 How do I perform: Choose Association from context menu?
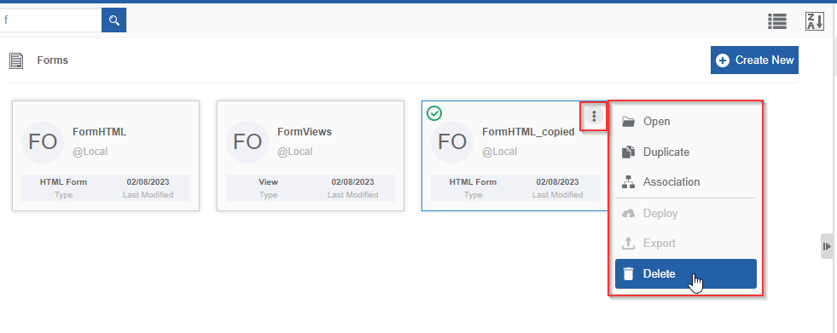click(686, 181)
